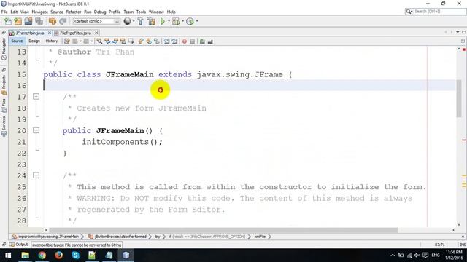
Task: Toggle the Highlight Search icon
Action: click(x=123, y=41)
